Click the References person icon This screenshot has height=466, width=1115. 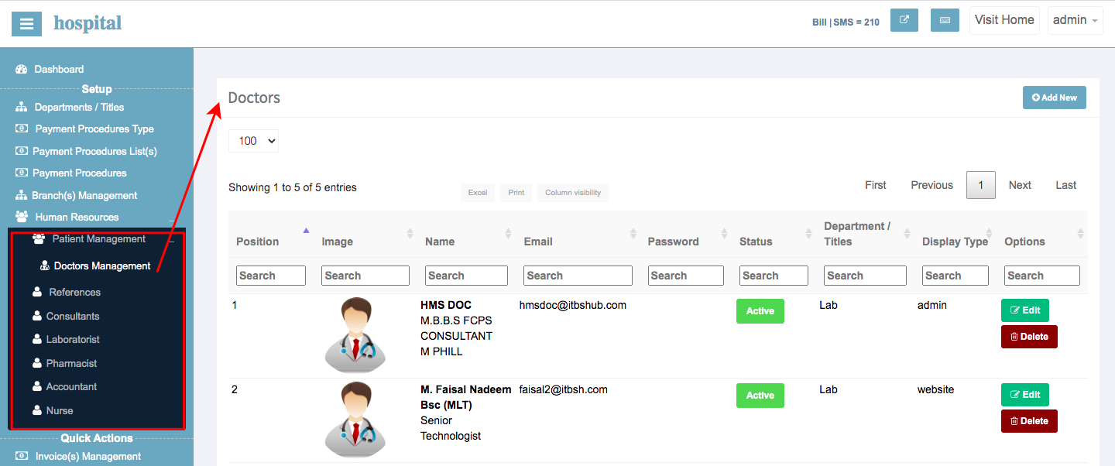click(37, 292)
